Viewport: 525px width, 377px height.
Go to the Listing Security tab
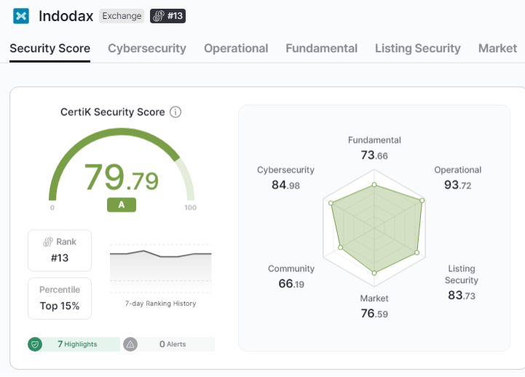coord(417,49)
